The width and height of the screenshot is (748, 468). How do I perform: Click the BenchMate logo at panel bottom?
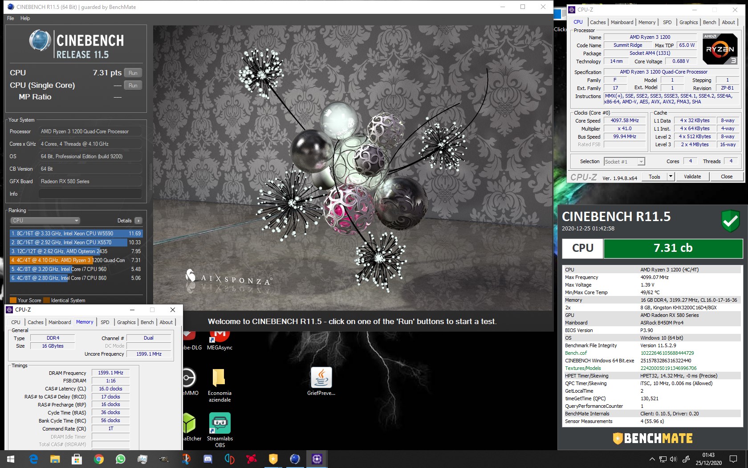(653, 439)
